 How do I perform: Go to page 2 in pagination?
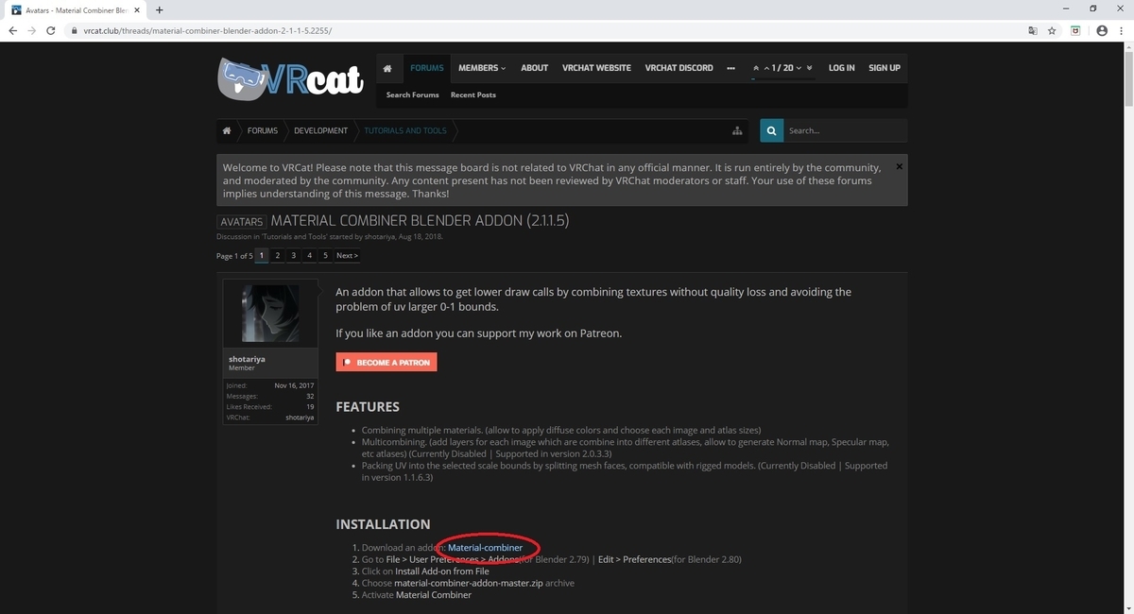tap(278, 255)
